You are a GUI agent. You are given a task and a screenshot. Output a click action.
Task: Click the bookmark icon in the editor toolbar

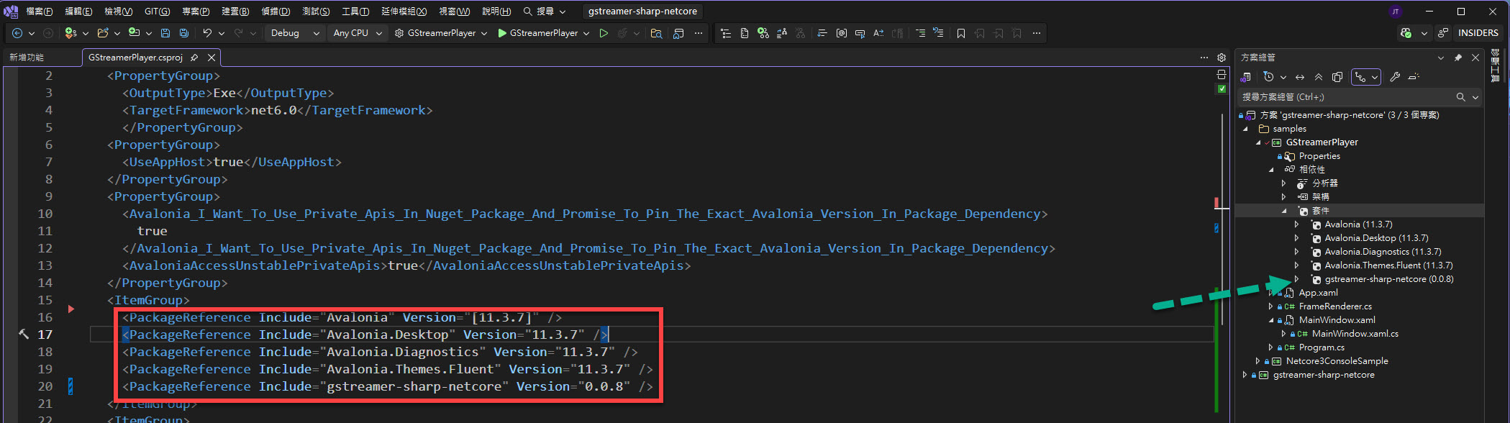coord(960,33)
